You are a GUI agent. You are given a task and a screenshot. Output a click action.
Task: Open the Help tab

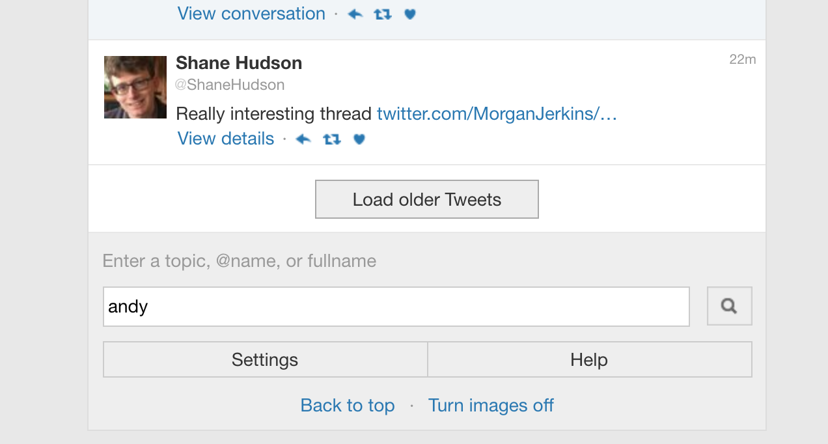(590, 359)
